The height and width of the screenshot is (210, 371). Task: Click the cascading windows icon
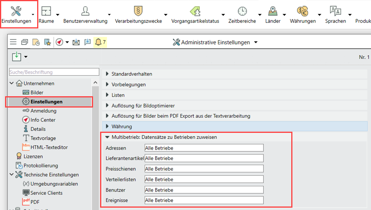coord(25,42)
